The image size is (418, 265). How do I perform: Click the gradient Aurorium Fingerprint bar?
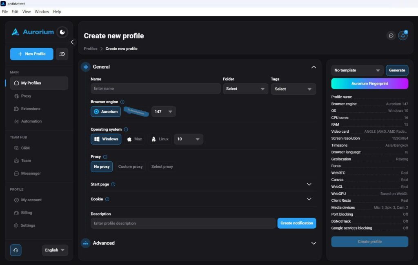coord(369,83)
